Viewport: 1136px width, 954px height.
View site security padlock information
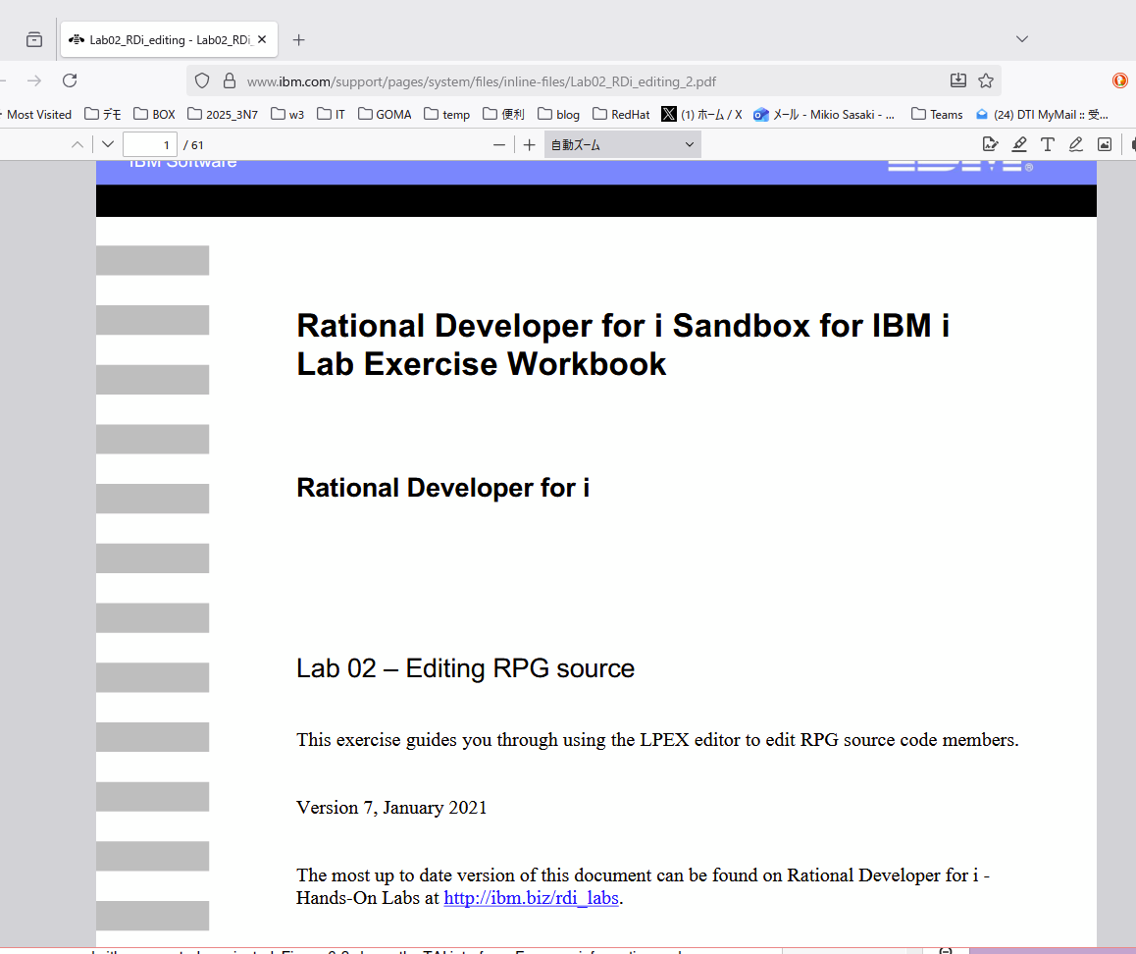pyautogui.click(x=229, y=81)
